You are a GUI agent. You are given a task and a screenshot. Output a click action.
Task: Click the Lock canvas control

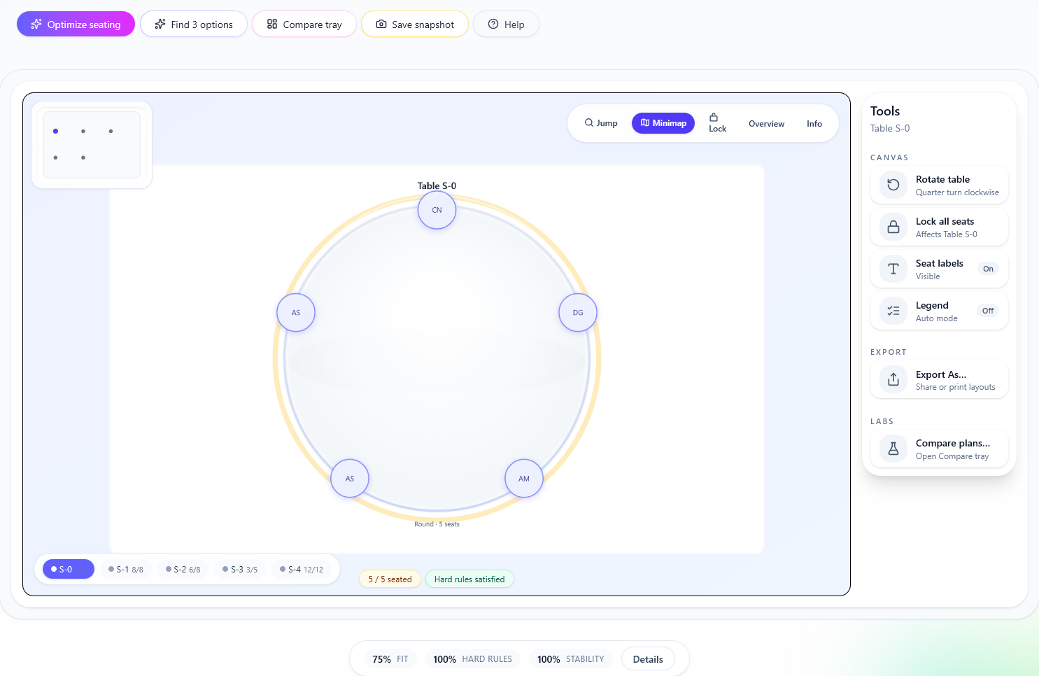[x=717, y=123]
